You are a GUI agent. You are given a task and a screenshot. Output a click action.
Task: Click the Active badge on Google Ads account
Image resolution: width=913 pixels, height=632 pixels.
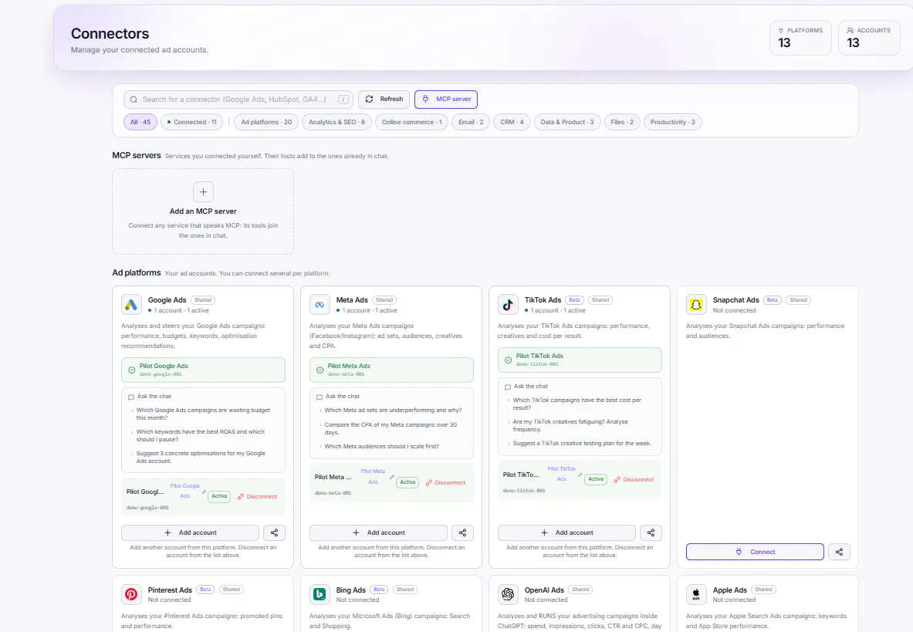[219, 496]
